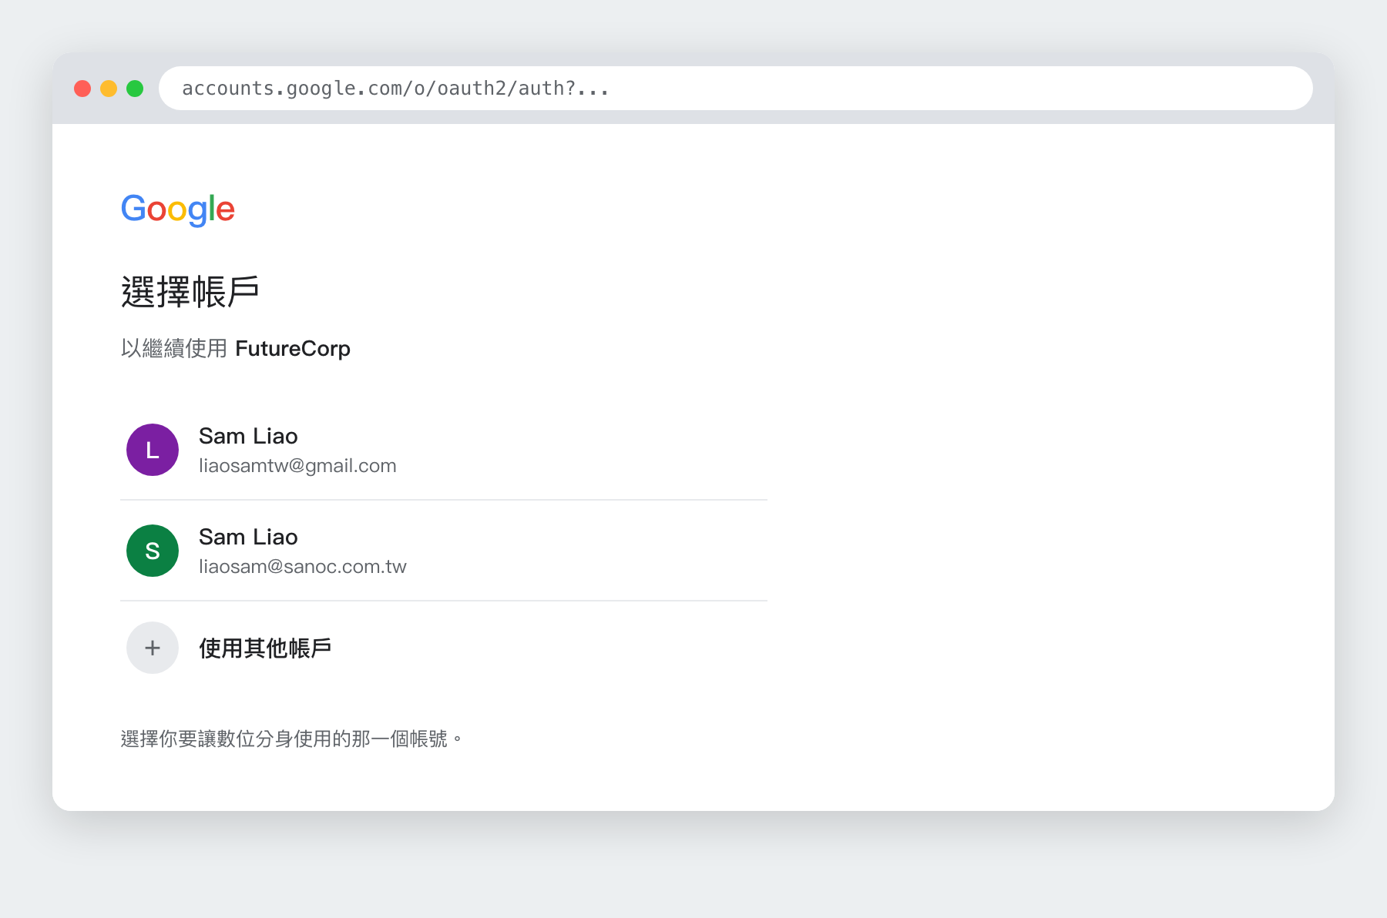Close the window with the red button
The image size is (1387, 918).
coord(82,89)
